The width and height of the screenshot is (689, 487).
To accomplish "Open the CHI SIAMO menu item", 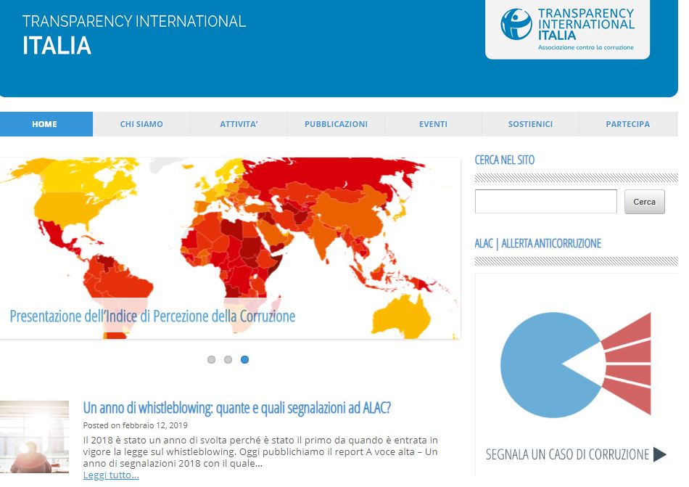I will pos(141,124).
